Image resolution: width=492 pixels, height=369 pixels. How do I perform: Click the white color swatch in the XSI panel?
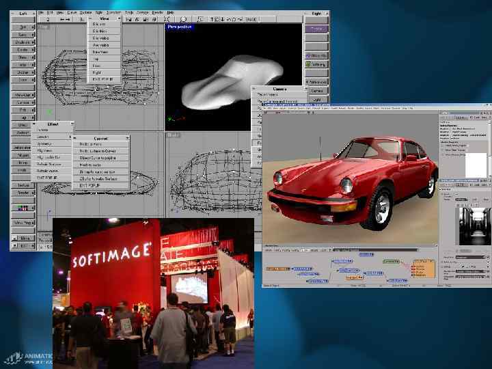(476, 165)
